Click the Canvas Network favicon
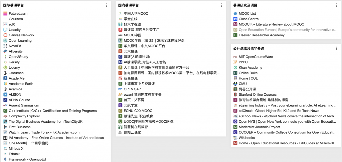The image size is (342, 162). [5, 35]
